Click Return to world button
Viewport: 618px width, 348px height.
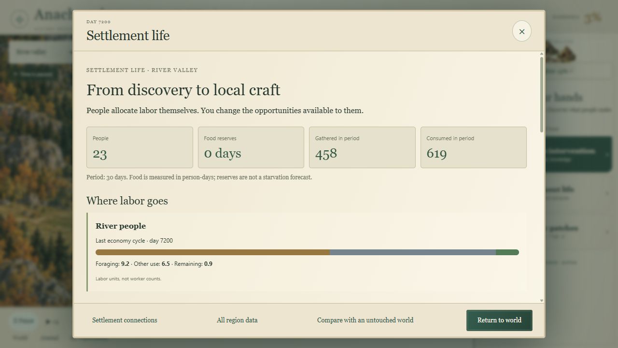tap(499, 320)
